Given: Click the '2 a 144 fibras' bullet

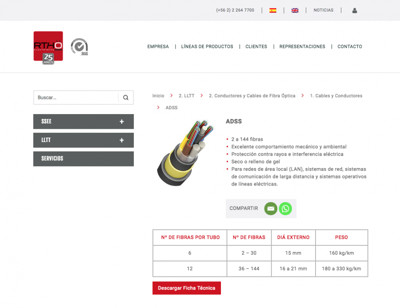Looking at the screenshot, I should 247,139.
